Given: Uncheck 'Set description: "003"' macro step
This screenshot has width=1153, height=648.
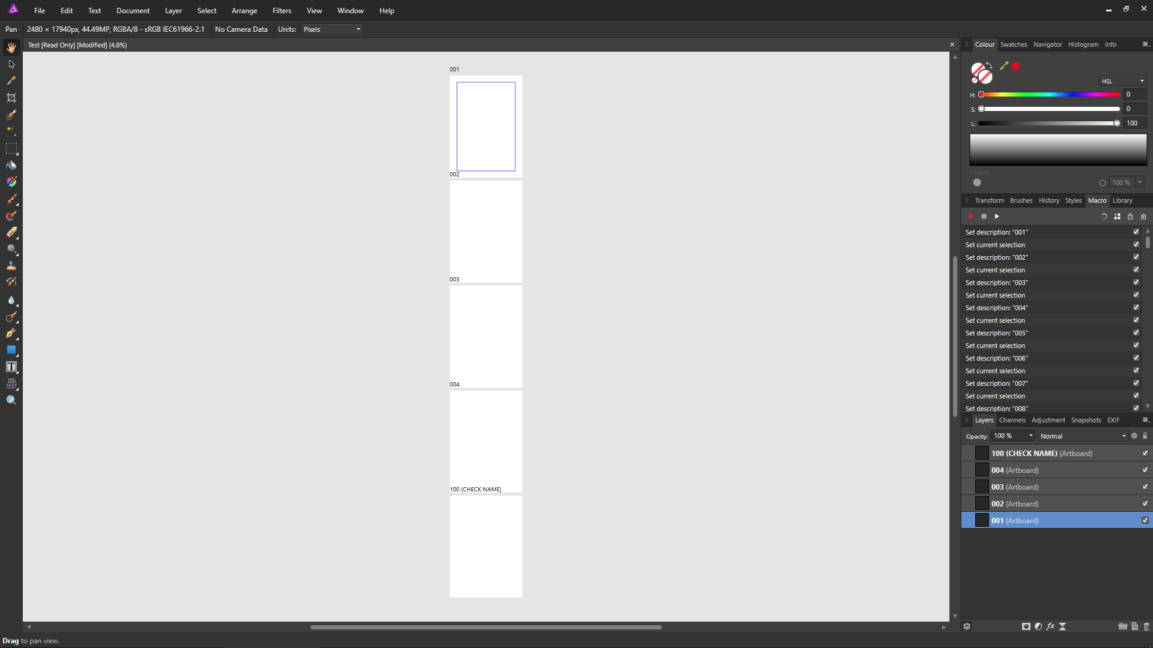Looking at the screenshot, I should pos(1136,283).
